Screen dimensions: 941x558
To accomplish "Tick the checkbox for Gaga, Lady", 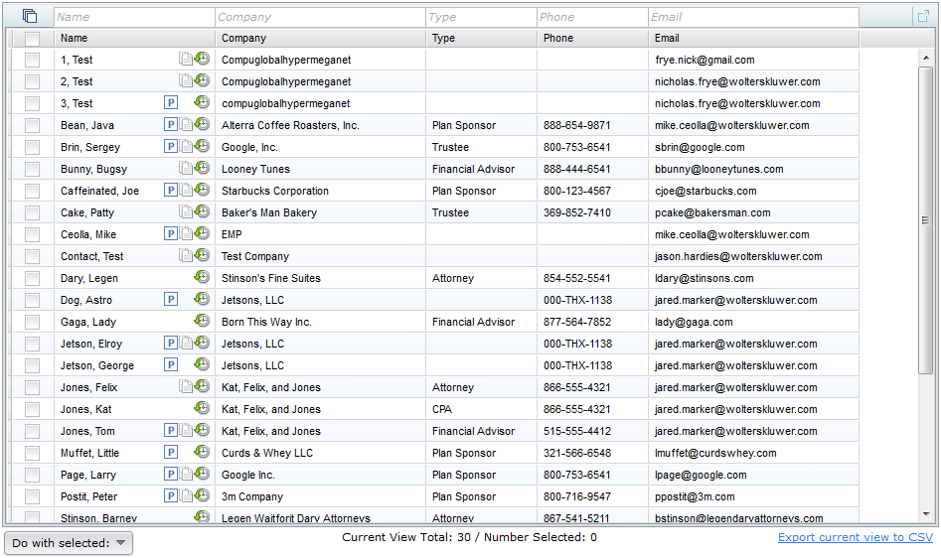I will tap(33, 322).
